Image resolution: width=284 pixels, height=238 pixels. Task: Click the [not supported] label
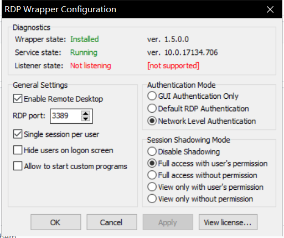pyautogui.click(x=173, y=65)
